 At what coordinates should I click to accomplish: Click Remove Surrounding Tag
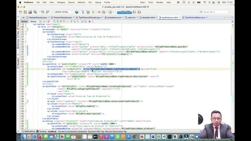[116, 132]
